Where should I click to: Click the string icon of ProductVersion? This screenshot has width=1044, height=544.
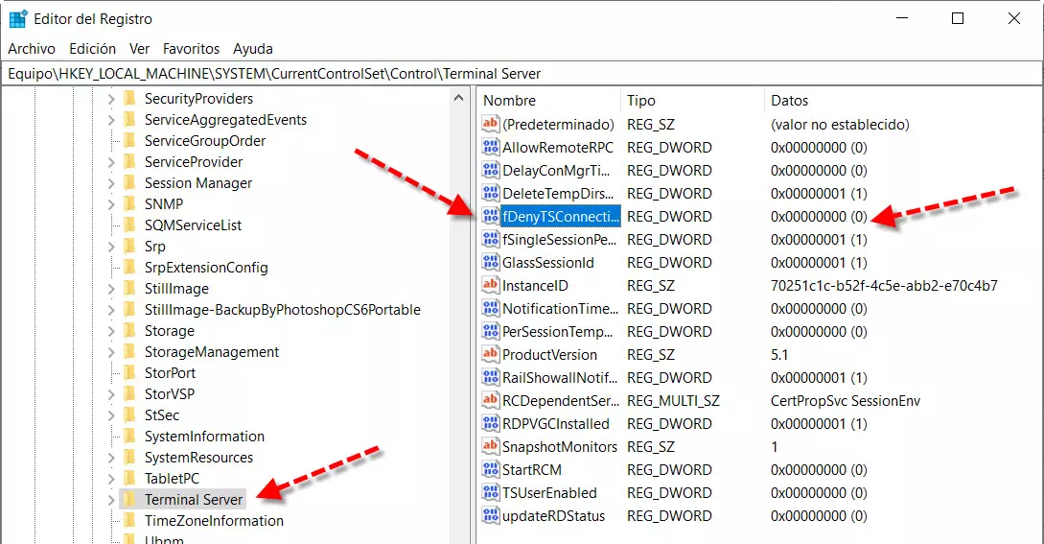491,354
